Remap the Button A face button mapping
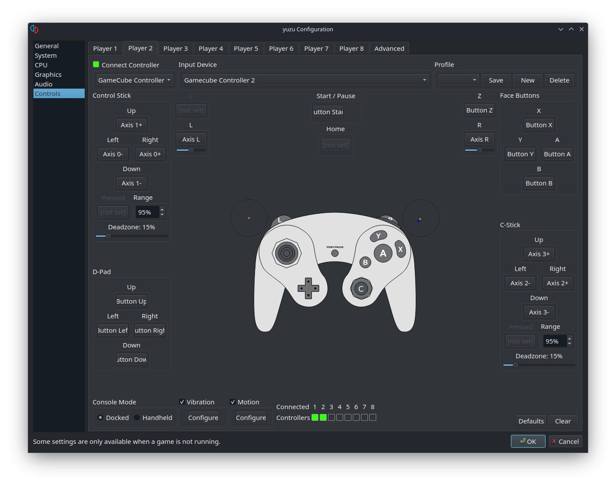The height and width of the screenshot is (486, 616). point(557,154)
